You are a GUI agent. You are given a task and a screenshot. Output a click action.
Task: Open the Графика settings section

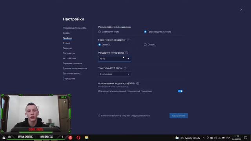[x=67, y=38]
